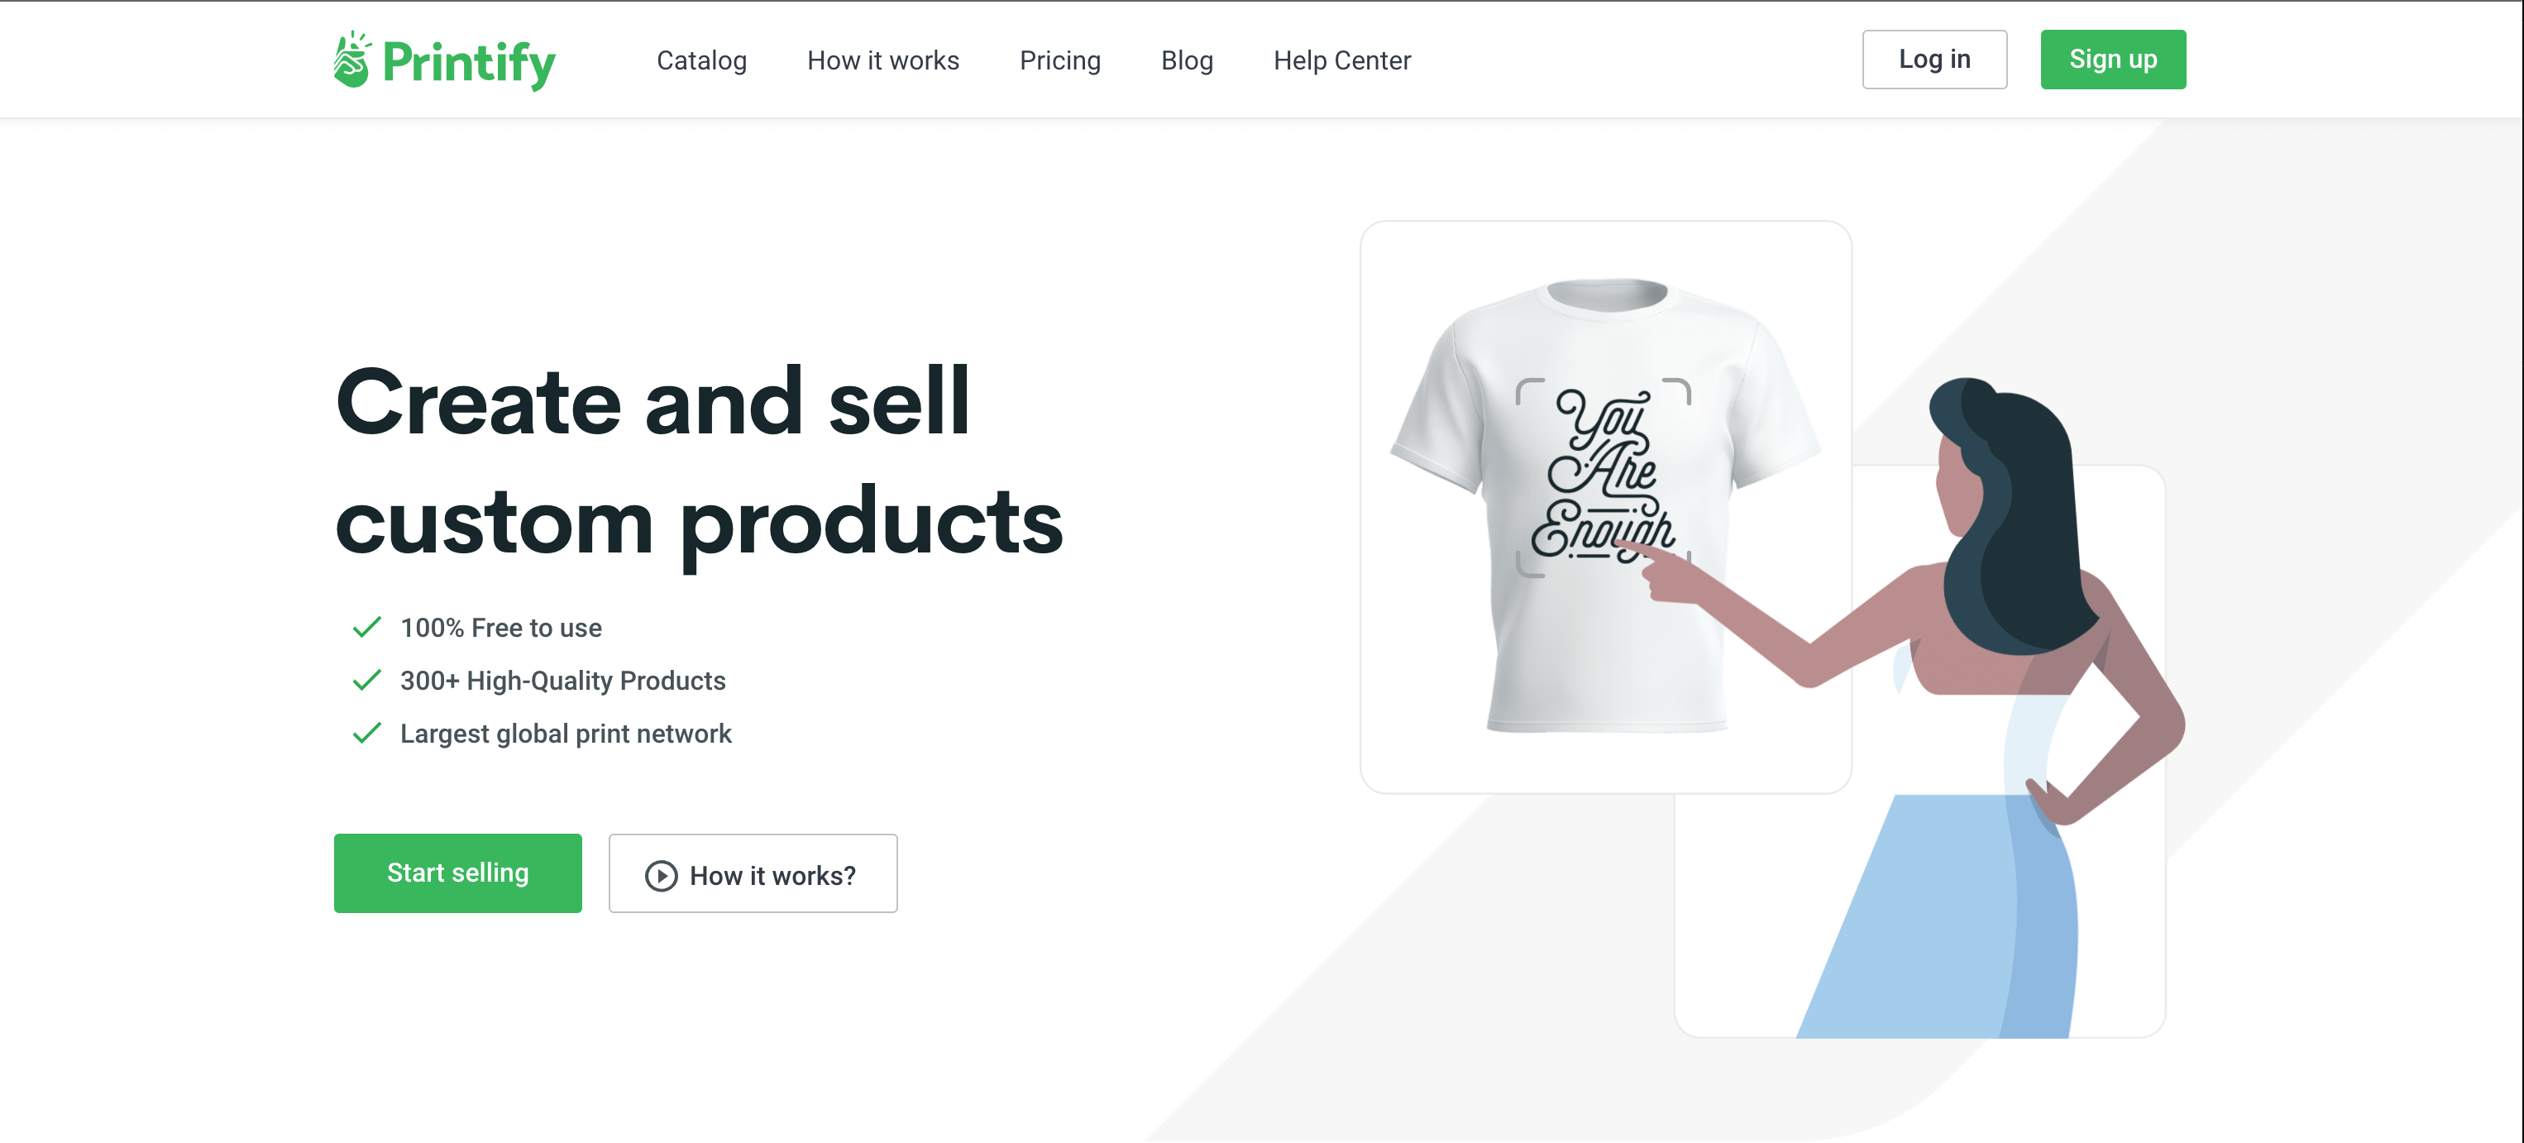Click the 300+ High-Quality Products text
Viewport: 2524px width, 1143px height.
[x=562, y=681]
